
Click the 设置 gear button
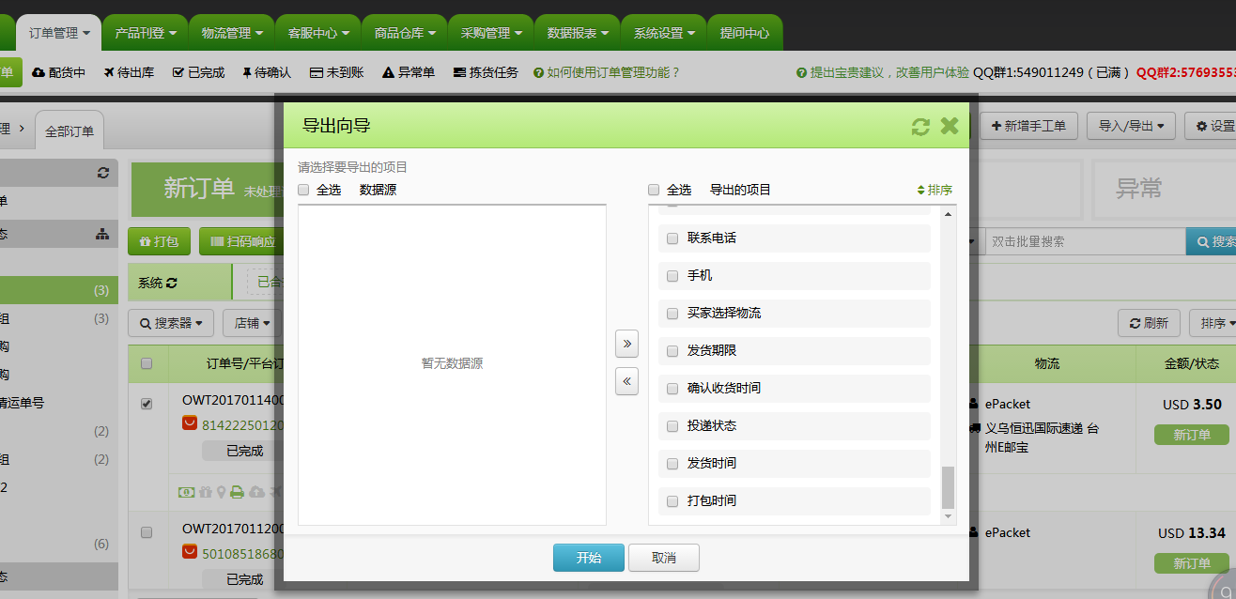click(1212, 126)
